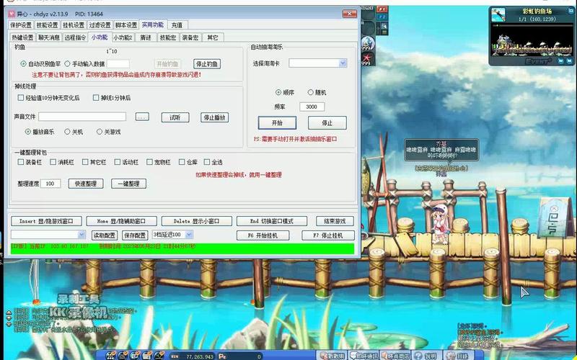
Task: Select the 关机 radio option
Action: click(x=74, y=132)
